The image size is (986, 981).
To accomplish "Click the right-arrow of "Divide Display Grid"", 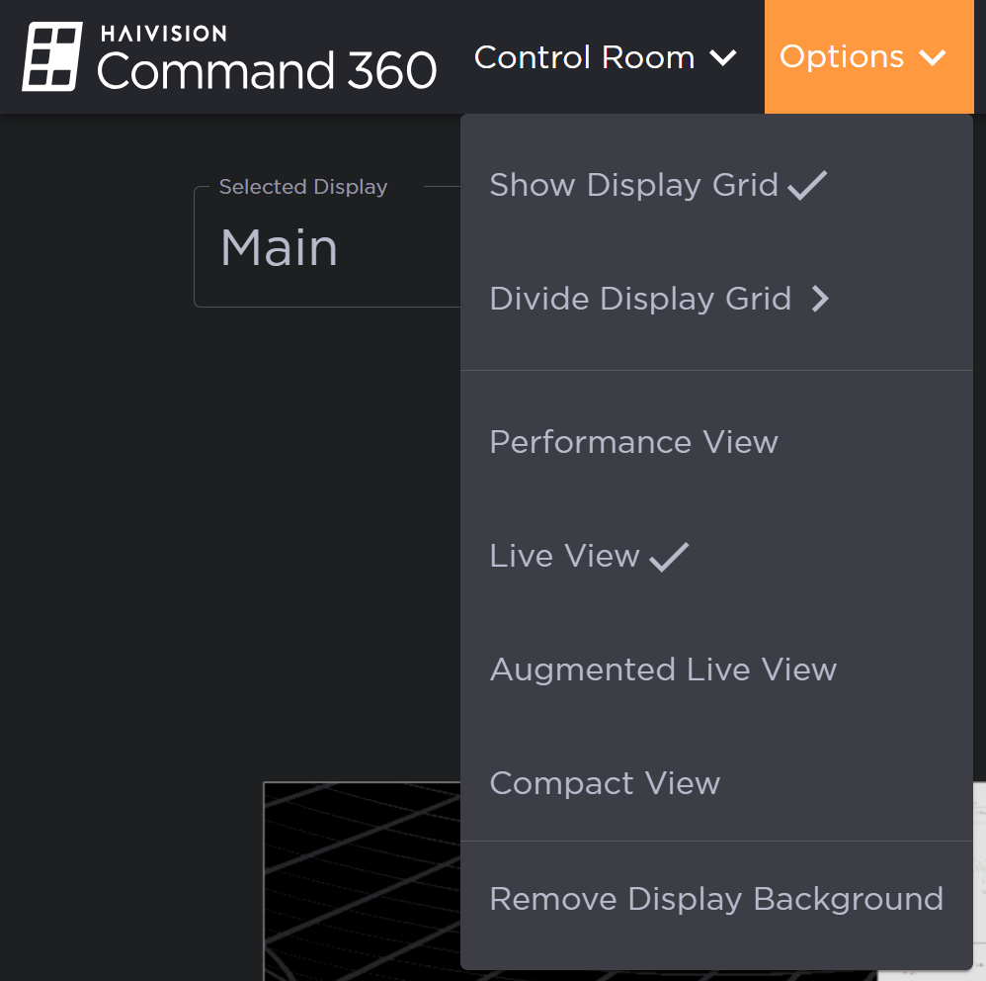I will tap(820, 299).
